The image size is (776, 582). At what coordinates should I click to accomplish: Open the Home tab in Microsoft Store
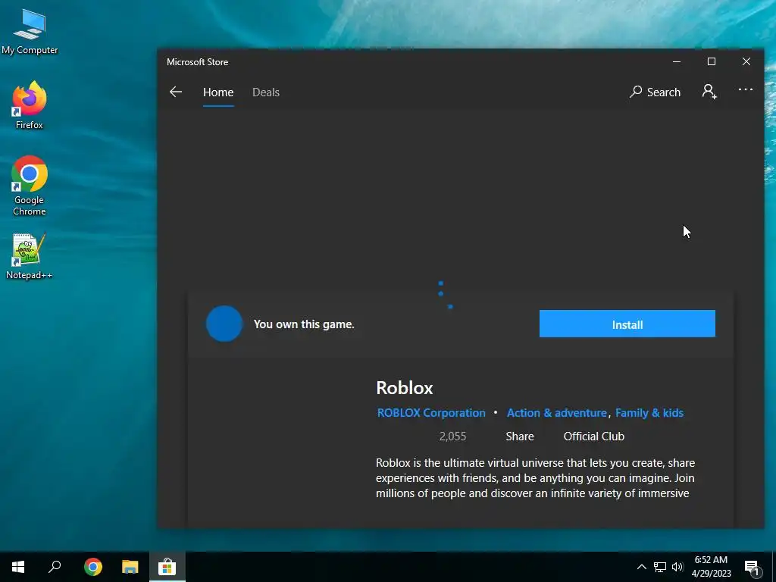click(x=218, y=92)
